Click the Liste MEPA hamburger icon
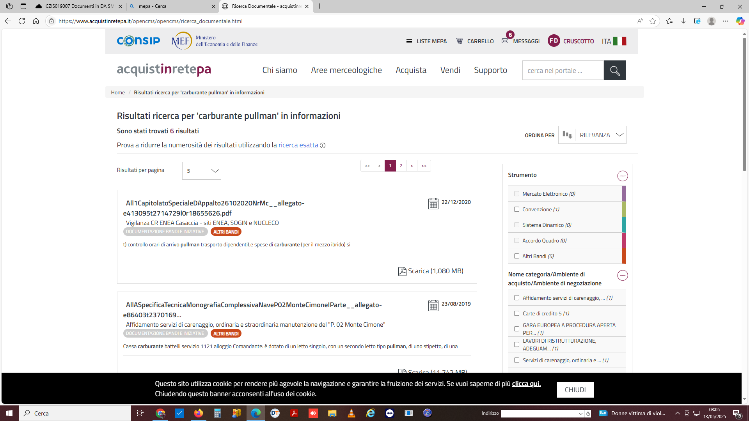 [409, 41]
